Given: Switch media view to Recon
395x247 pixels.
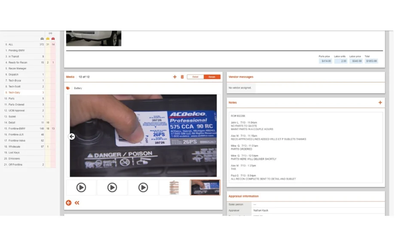Looking at the screenshot, I should [212, 77].
